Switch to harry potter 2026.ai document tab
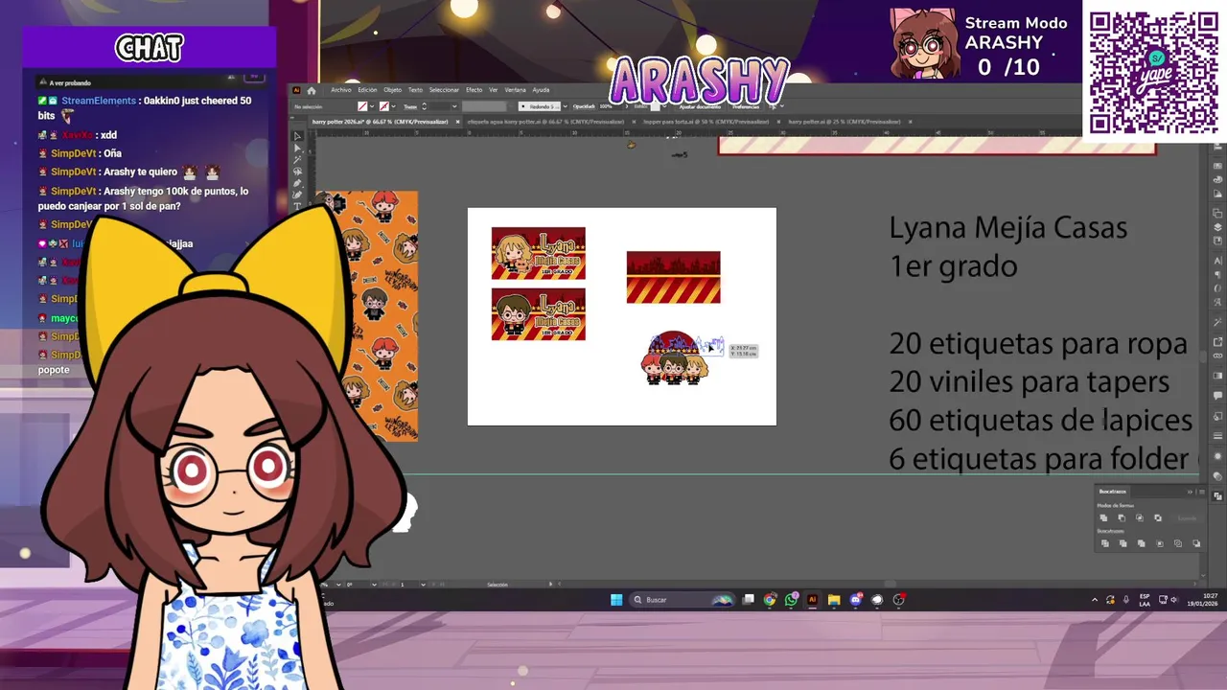The width and height of the screenshot is (1227, 690). (382, 122)
